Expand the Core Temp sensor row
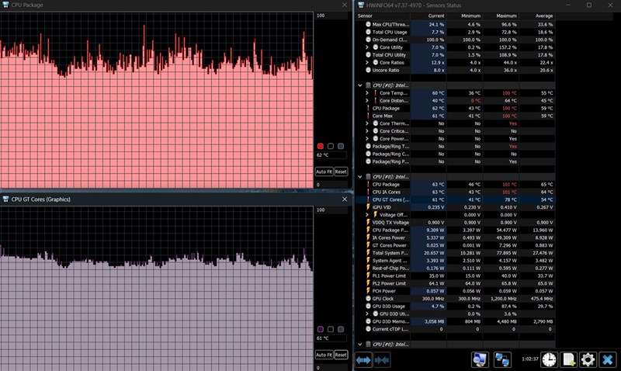This screenshot has height=371, width=621. [x=366, y=93]
